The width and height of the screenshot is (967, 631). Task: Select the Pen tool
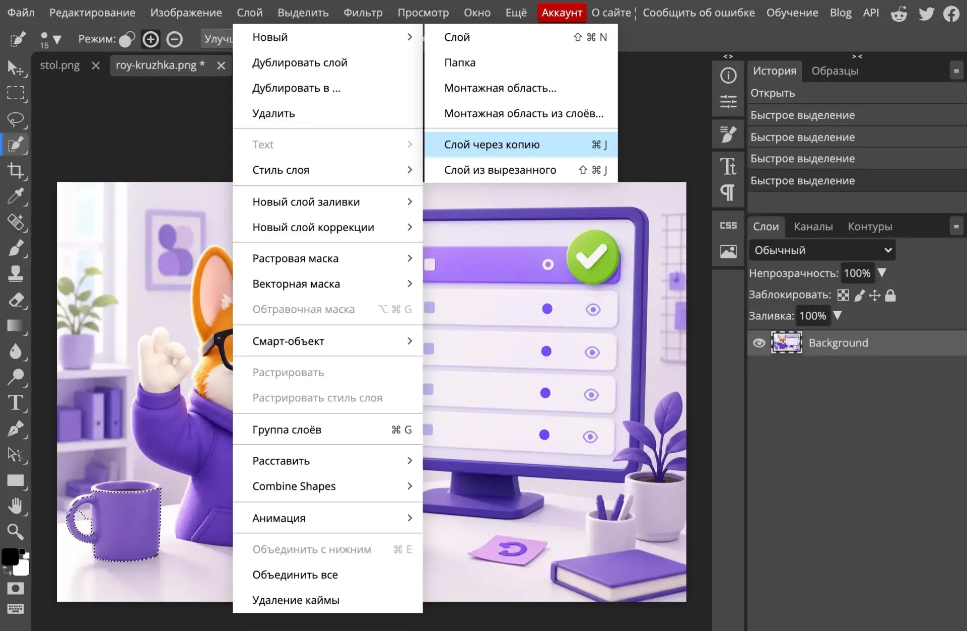click(15, 429)
